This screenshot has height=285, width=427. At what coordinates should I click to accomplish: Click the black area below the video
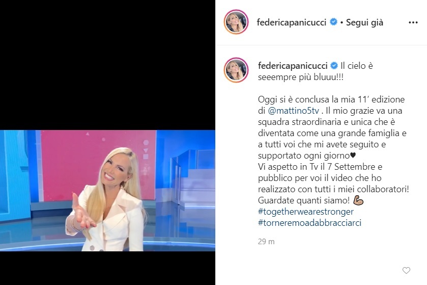click(107, 268)
